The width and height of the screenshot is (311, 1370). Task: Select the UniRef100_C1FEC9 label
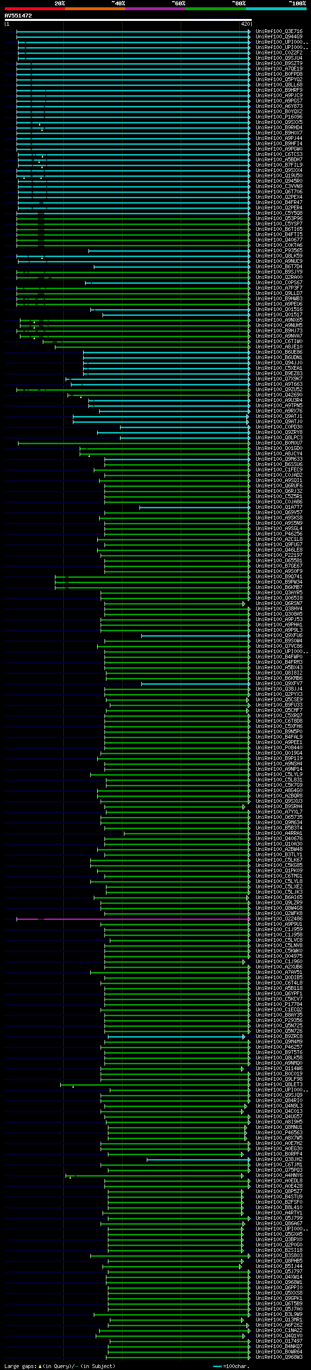pyautogui.click(x=278, y=470)
